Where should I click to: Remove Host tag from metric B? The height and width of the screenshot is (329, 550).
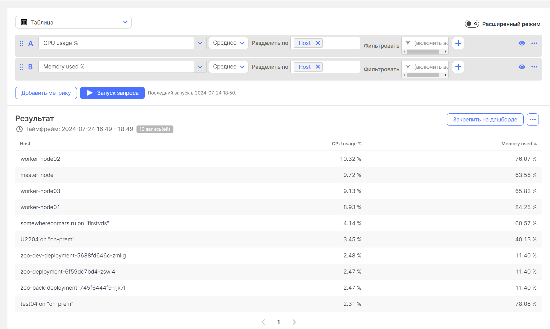[318, 67]
